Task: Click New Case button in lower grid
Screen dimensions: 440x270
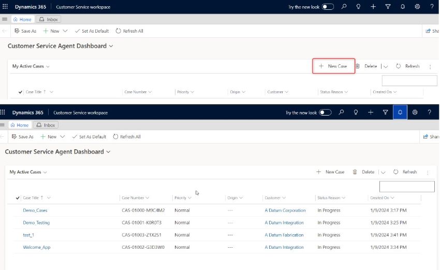Action: click(330, 172)
